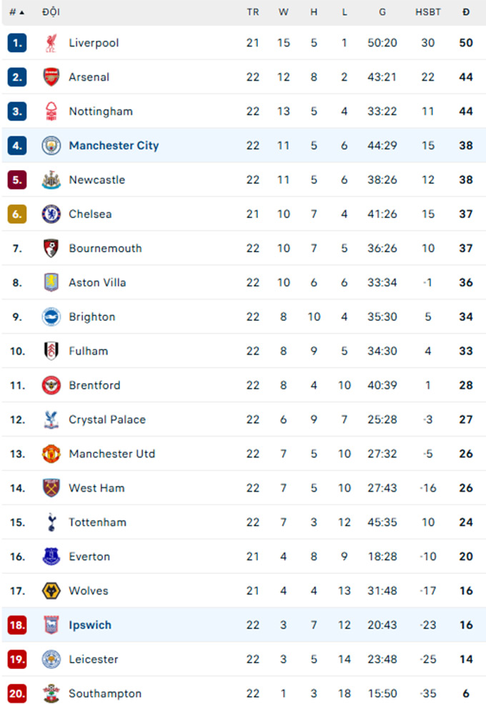Sort standings by the Đ points header
The width and height of the screenshot is (486, 704).
466,12
